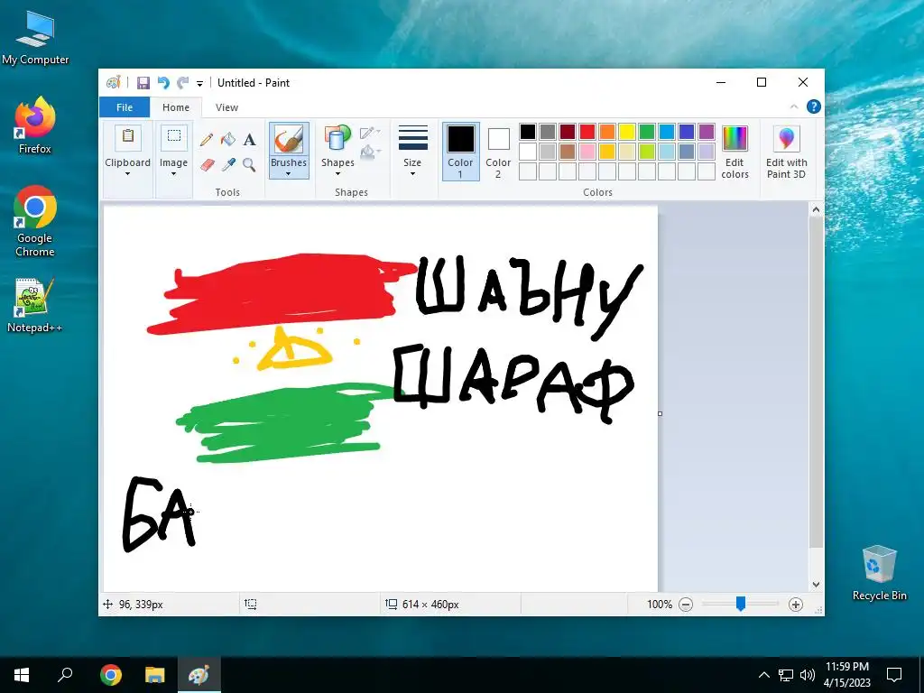
Task: Click the Clipboard paste icon
Action: click(x=128, y=137)
